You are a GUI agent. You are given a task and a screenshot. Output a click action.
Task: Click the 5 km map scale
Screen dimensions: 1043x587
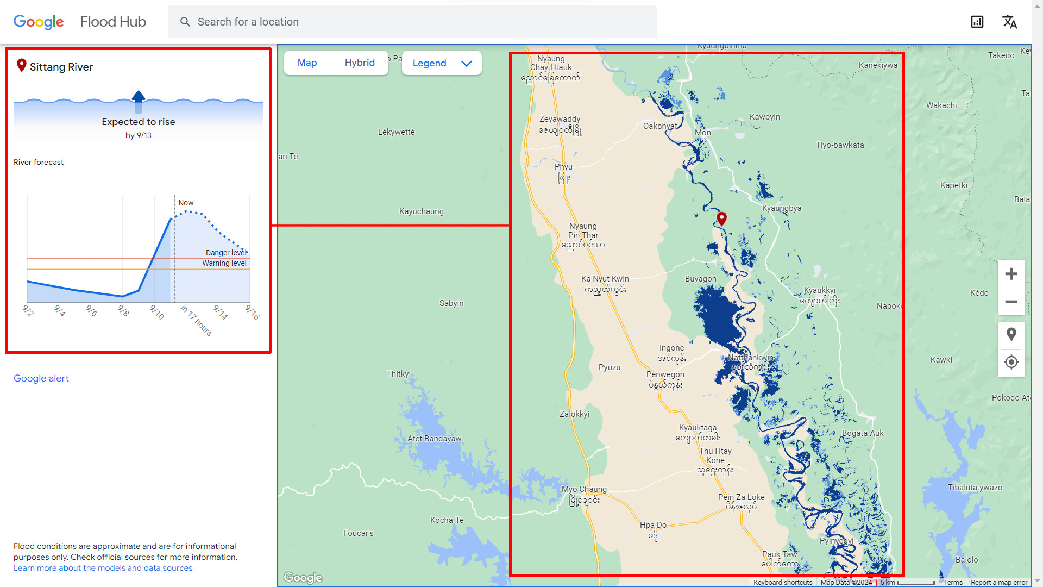[x=907, y=582]
